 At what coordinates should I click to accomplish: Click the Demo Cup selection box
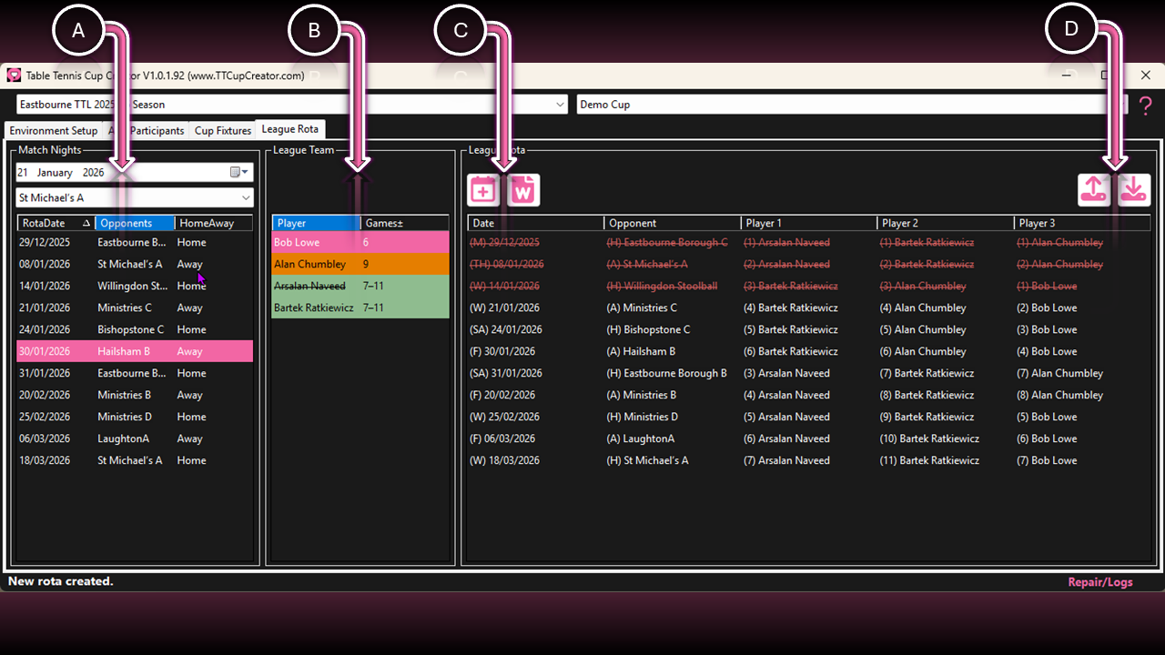(852, 105)
